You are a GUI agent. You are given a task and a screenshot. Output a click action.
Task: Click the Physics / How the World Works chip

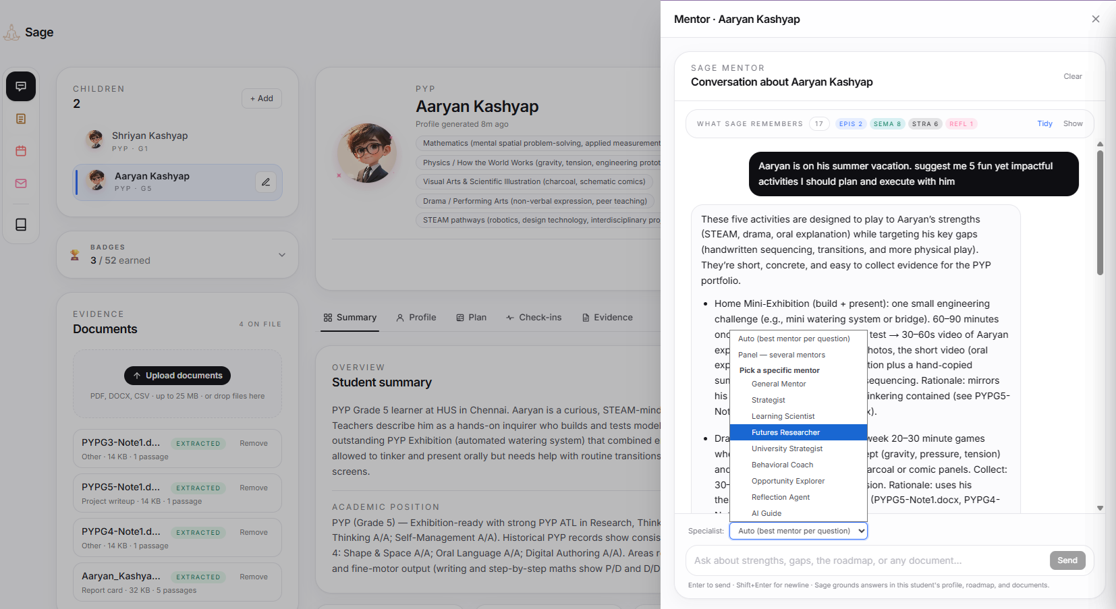point(538,163)
